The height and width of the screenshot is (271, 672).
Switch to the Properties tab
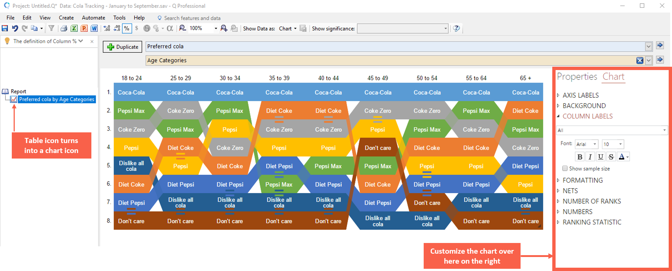(577, 76)
